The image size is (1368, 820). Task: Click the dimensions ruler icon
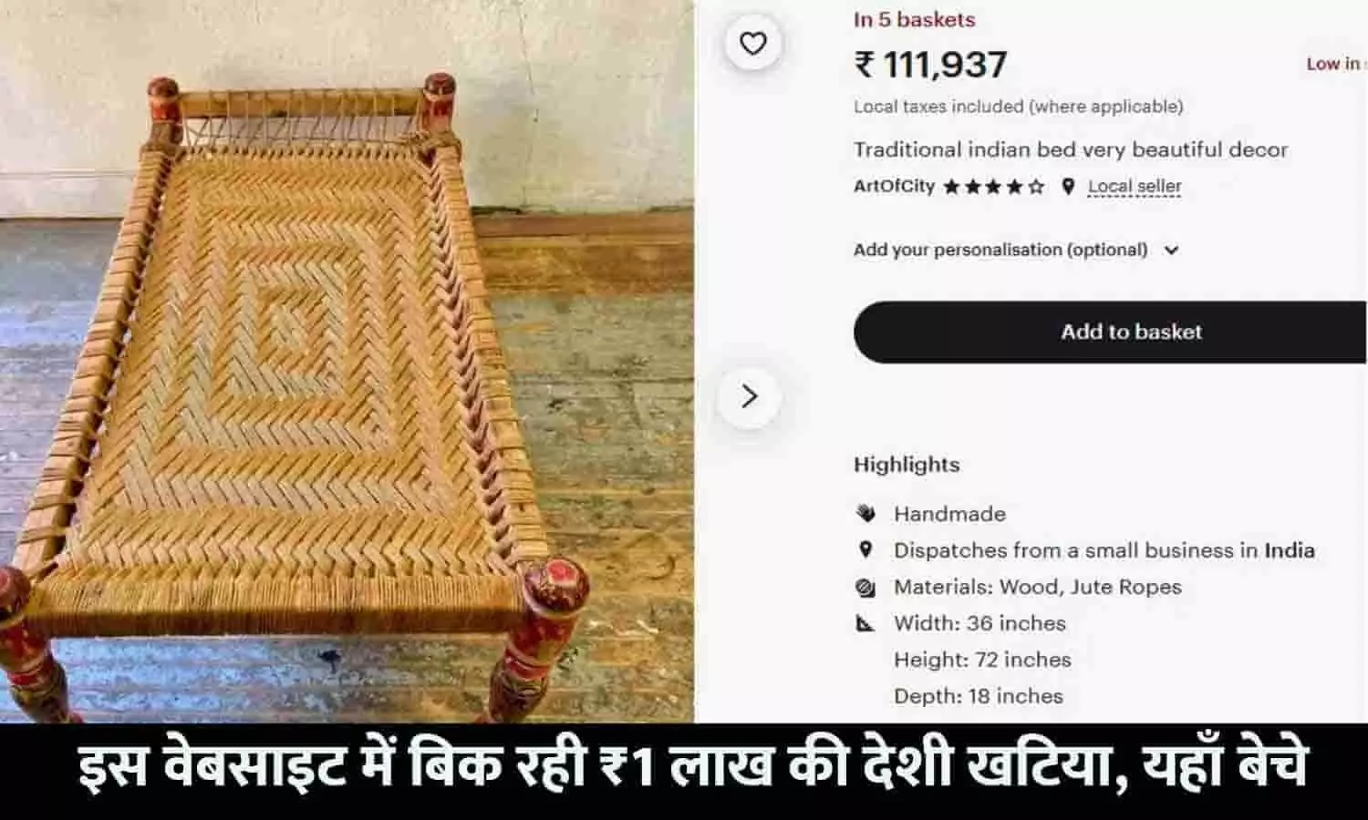865,623
